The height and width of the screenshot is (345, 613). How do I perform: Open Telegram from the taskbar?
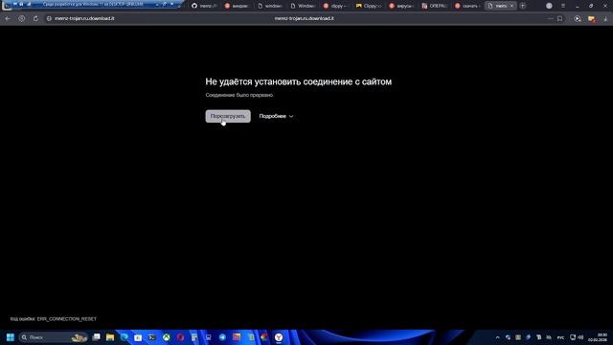click(222, 337)
